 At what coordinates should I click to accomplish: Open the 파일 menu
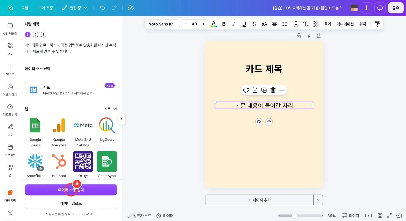(x=25, y=8)
